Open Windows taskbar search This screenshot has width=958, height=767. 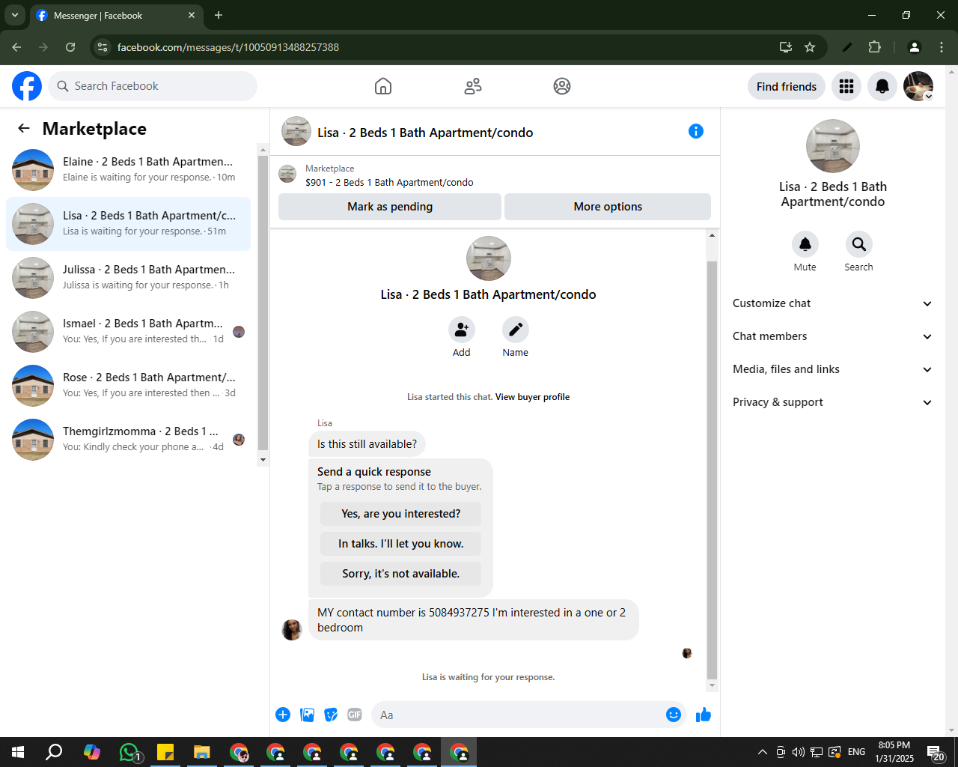point(54,752)
